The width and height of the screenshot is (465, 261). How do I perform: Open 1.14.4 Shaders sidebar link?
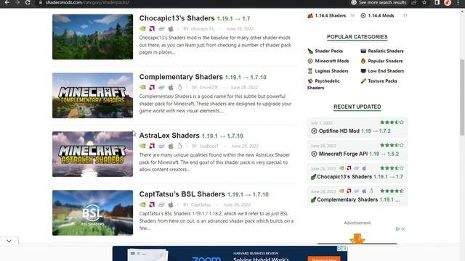coord(330,15)
